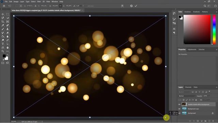The width and height of the screenshot is (218, 123).
Task: Switch to the Channels tab
Action: (x=188, y=87)
